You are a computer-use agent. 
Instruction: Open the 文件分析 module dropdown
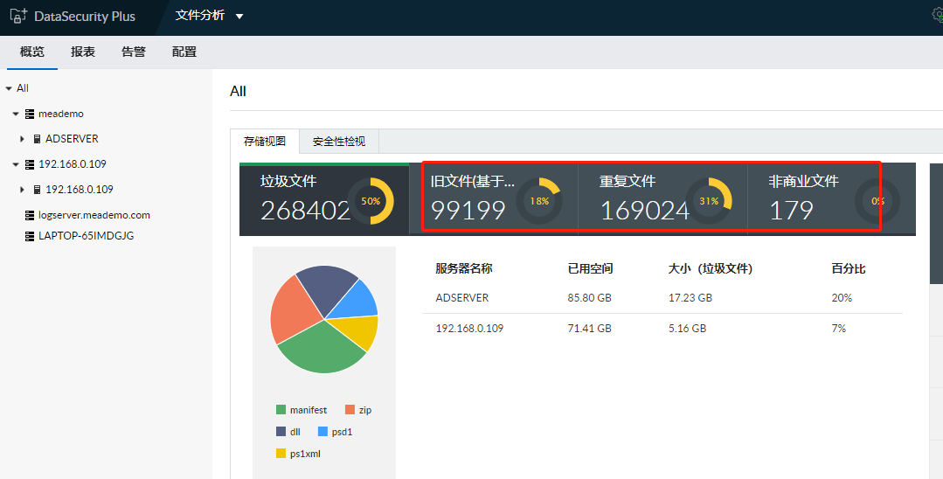[209, 16]
